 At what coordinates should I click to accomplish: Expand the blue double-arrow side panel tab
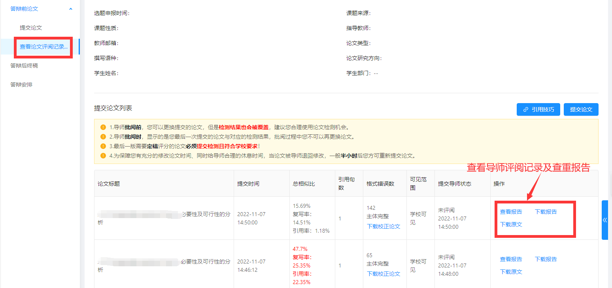point(604,220)
